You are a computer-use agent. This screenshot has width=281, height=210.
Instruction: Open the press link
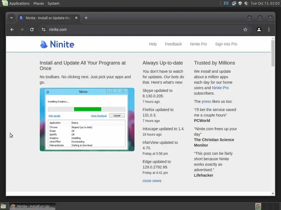tap(206, 101)
